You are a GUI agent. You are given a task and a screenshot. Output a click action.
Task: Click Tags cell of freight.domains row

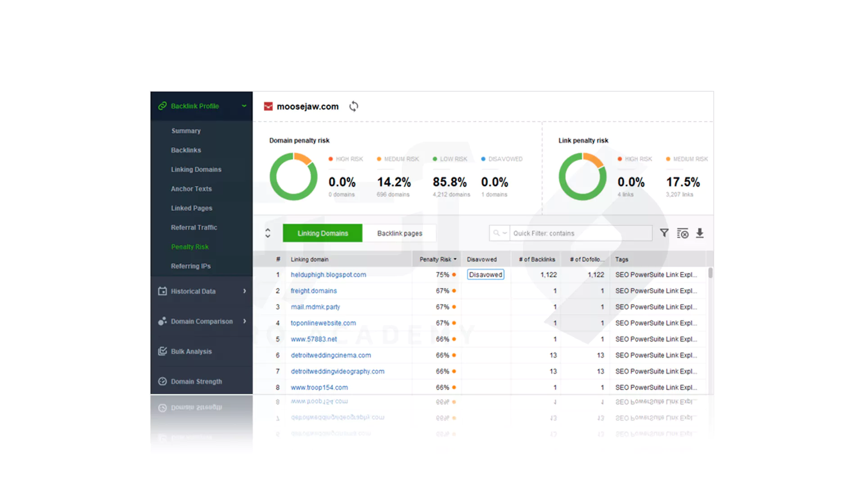point(656,291)
